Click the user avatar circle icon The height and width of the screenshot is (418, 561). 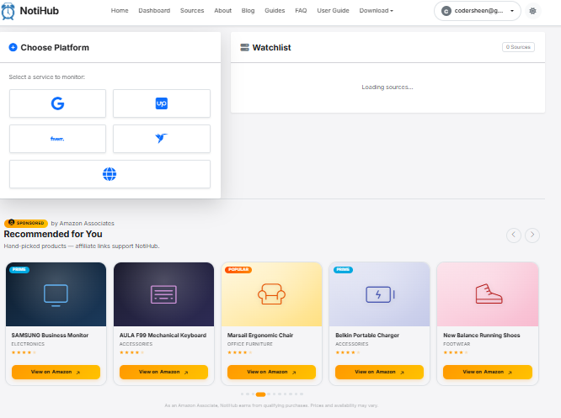446,11
